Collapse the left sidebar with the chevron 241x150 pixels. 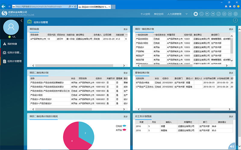pos(21,20)
